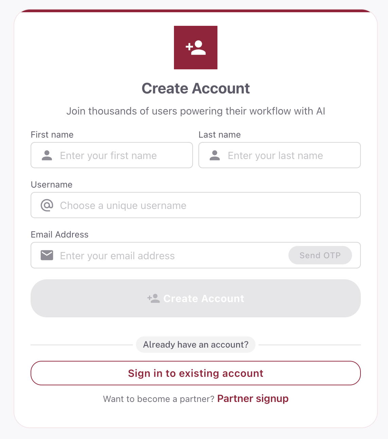Click the Sign in to existing account button
Image resolution: width=388 pixels, height=439 pixels.
coord(196,373)
